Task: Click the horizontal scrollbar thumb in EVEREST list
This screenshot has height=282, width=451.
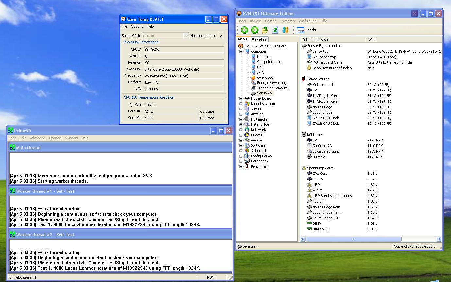Action: [x=353, y=239]
